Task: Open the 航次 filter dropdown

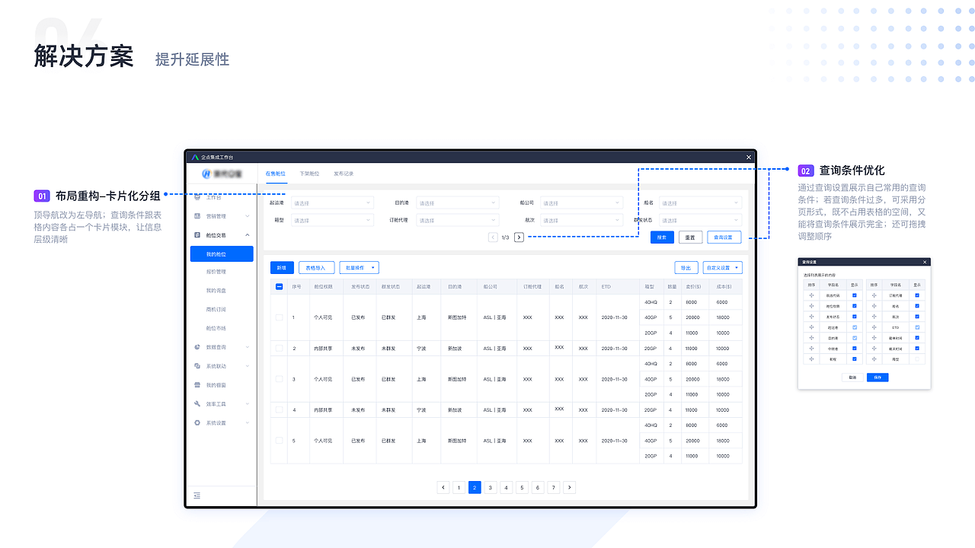Action: (x=582, y=221)
